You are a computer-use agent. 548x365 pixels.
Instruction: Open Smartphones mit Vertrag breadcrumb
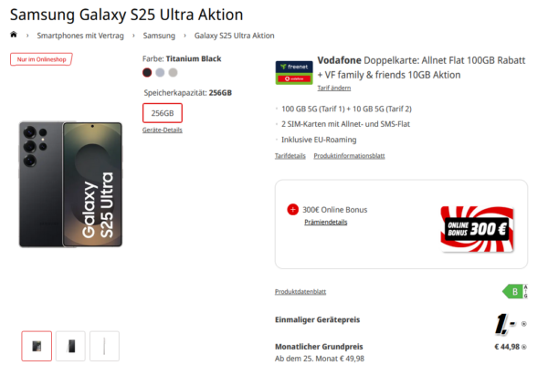tap(80, 36)
